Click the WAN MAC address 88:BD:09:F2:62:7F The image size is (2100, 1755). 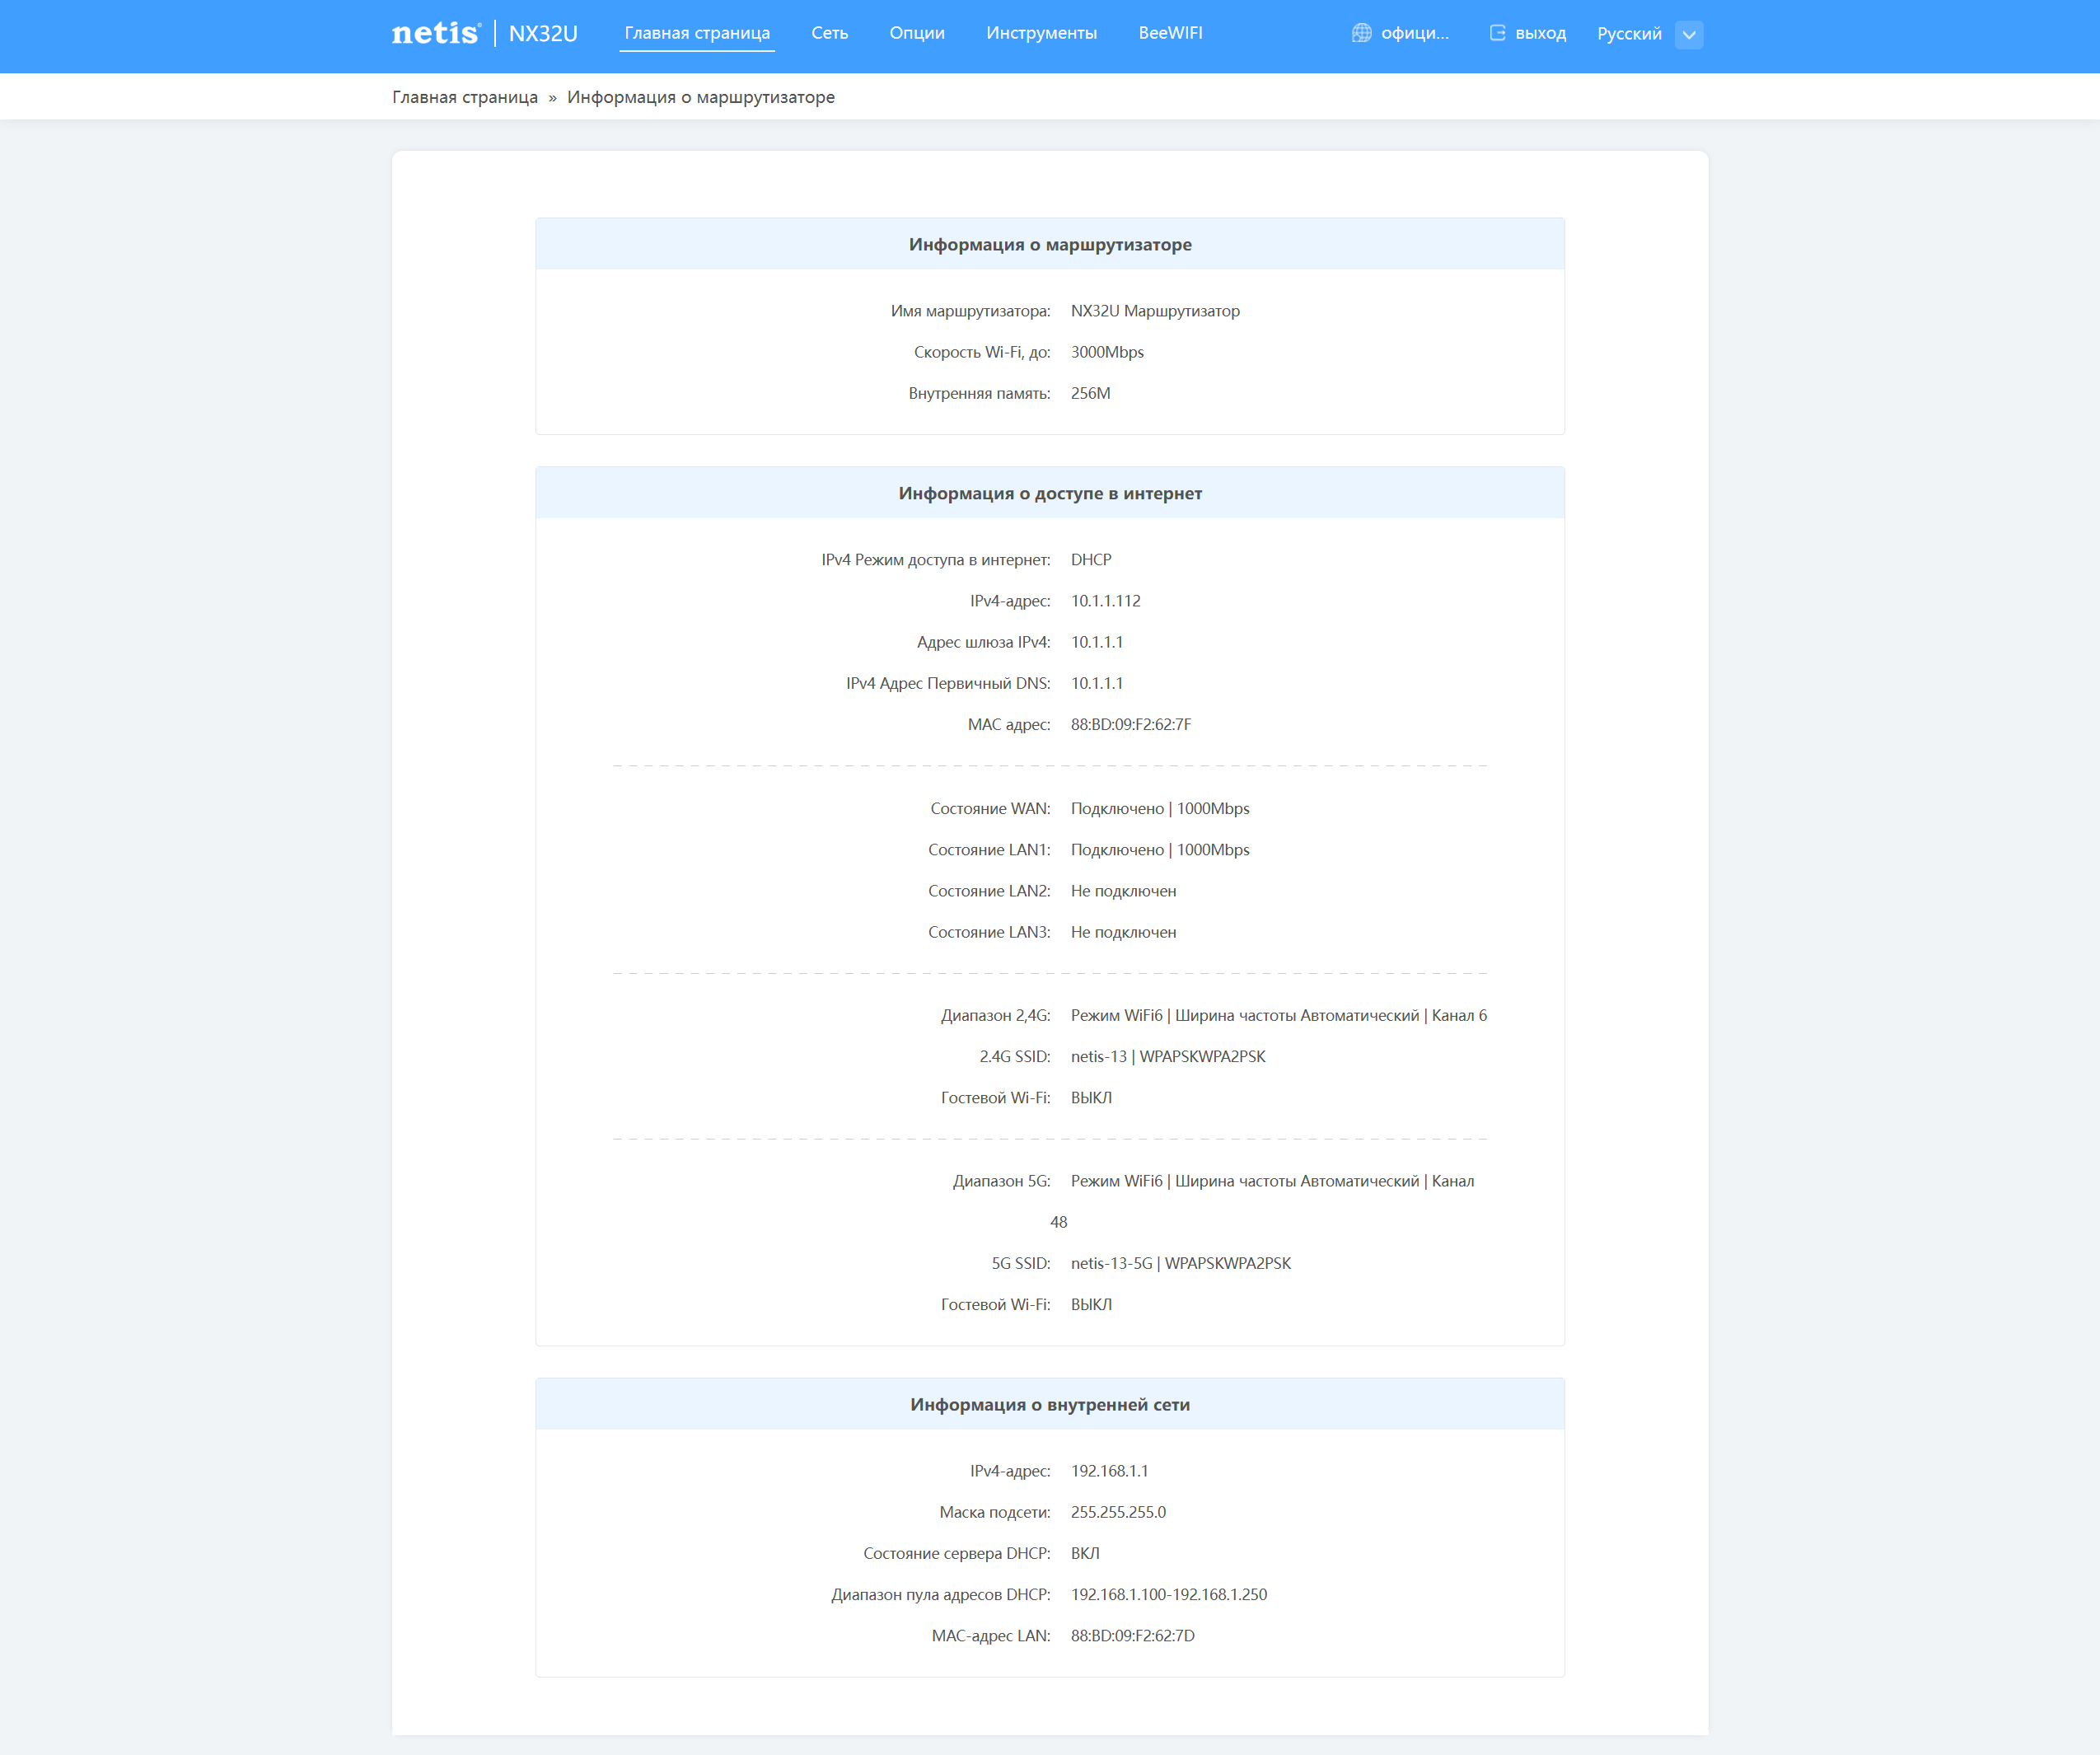(1130, 725)
